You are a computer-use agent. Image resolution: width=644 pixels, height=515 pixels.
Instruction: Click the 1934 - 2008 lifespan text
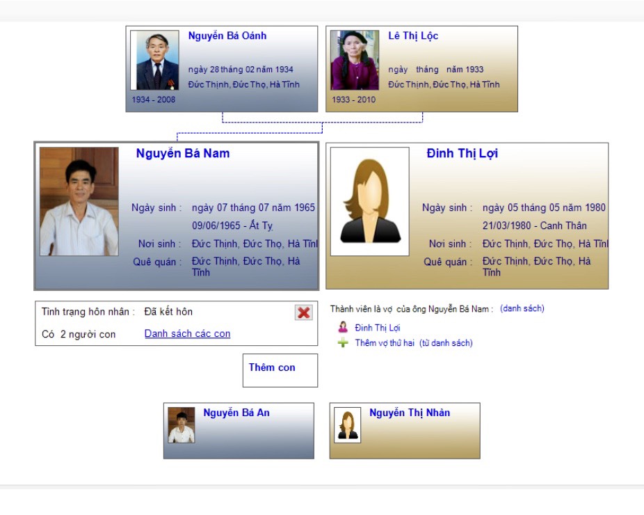(x=154, y=100)
